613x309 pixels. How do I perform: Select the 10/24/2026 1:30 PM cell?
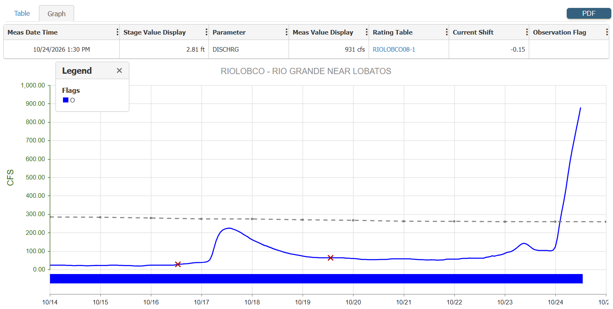[x=62, y=50]
